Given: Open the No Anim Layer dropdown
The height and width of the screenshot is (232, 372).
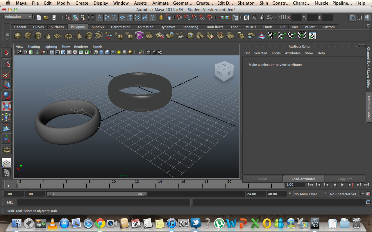Looking at the screenshot, I should click(308, 194).
